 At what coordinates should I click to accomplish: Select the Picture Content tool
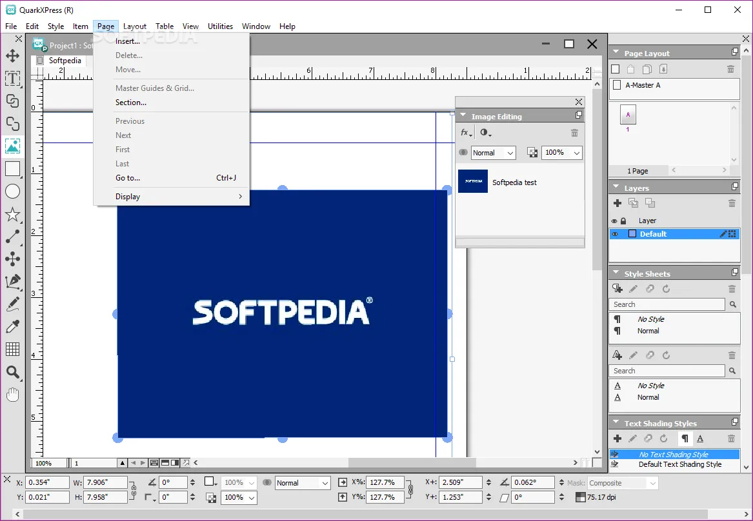[12, 146]
